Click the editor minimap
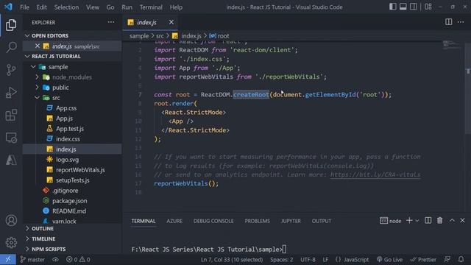 click(451, 44)
